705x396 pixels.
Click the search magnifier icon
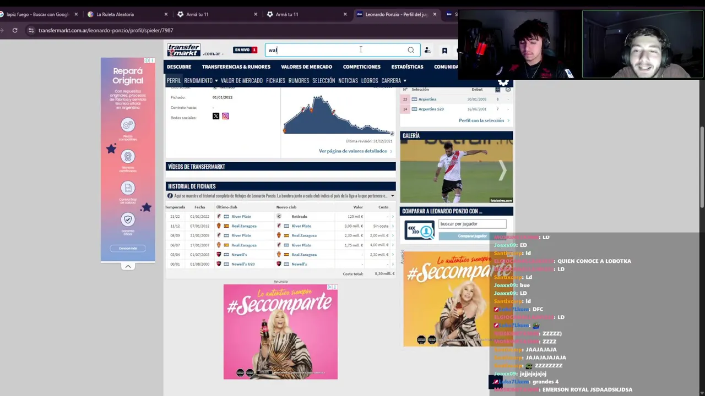[x=411, y=50]
